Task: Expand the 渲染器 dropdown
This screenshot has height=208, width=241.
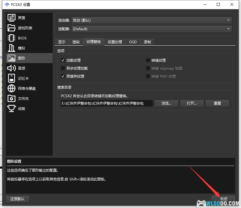Action: click(x=151, y=20)
